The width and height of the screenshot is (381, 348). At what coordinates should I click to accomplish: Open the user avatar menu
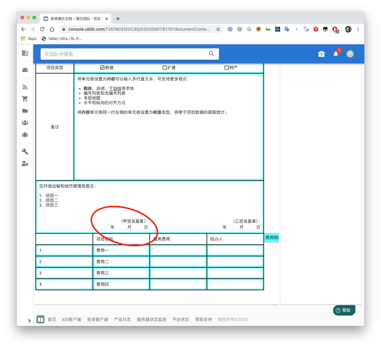tap(350, 54)
